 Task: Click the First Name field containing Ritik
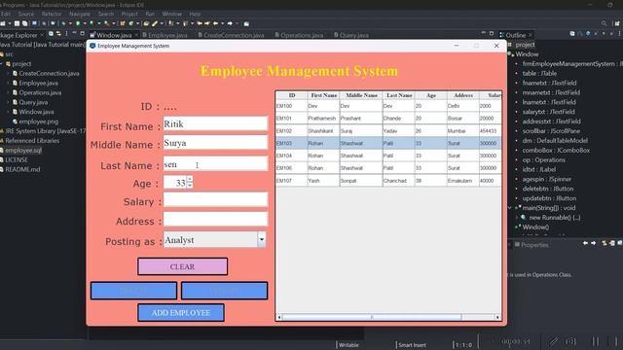(215, 123)
